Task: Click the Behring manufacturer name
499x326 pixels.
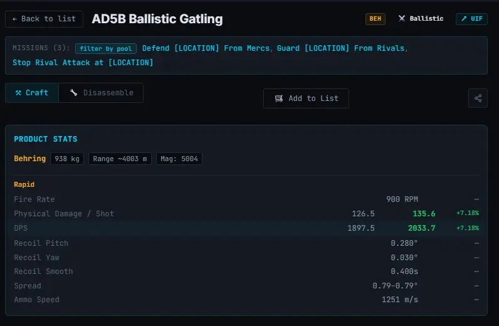Action: pos(29,159)
